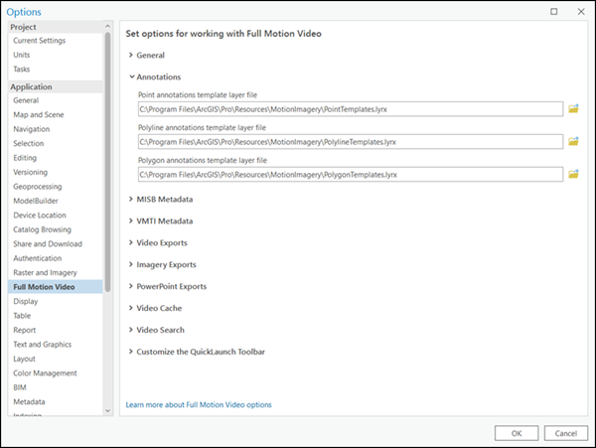
Task: Open Learn more about Full Motion Video link
Action: 199,404
